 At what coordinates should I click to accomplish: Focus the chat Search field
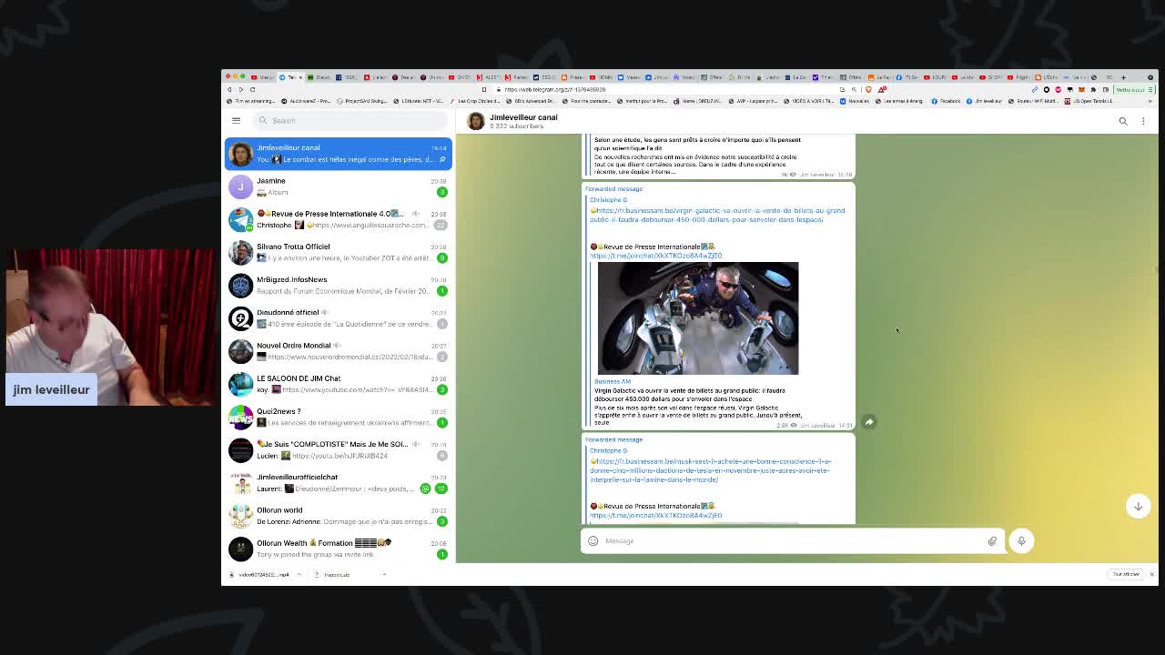pyautogui.click(x=350, y=120)
